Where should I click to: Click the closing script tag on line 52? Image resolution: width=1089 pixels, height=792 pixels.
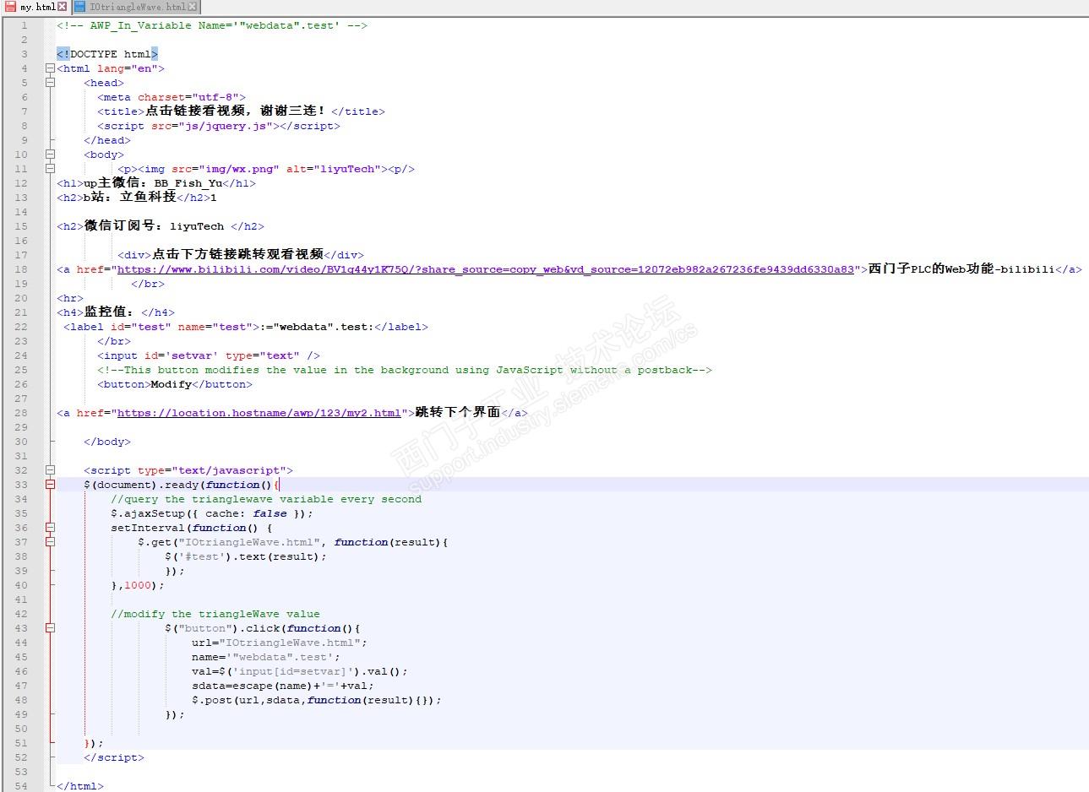[114, 757]
